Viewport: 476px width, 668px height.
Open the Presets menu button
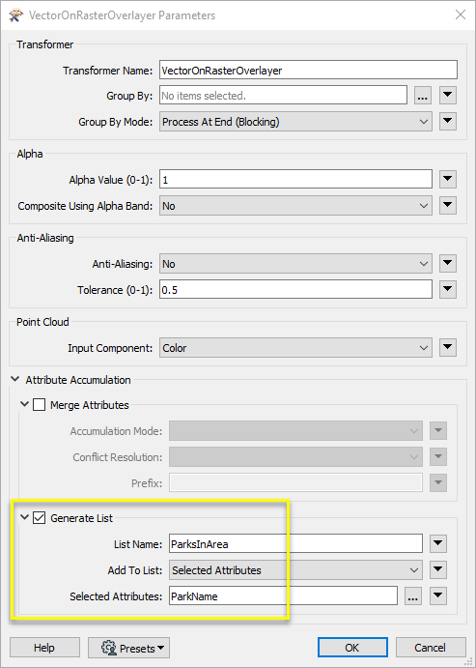pyautogui.click(x=128, y=648)
